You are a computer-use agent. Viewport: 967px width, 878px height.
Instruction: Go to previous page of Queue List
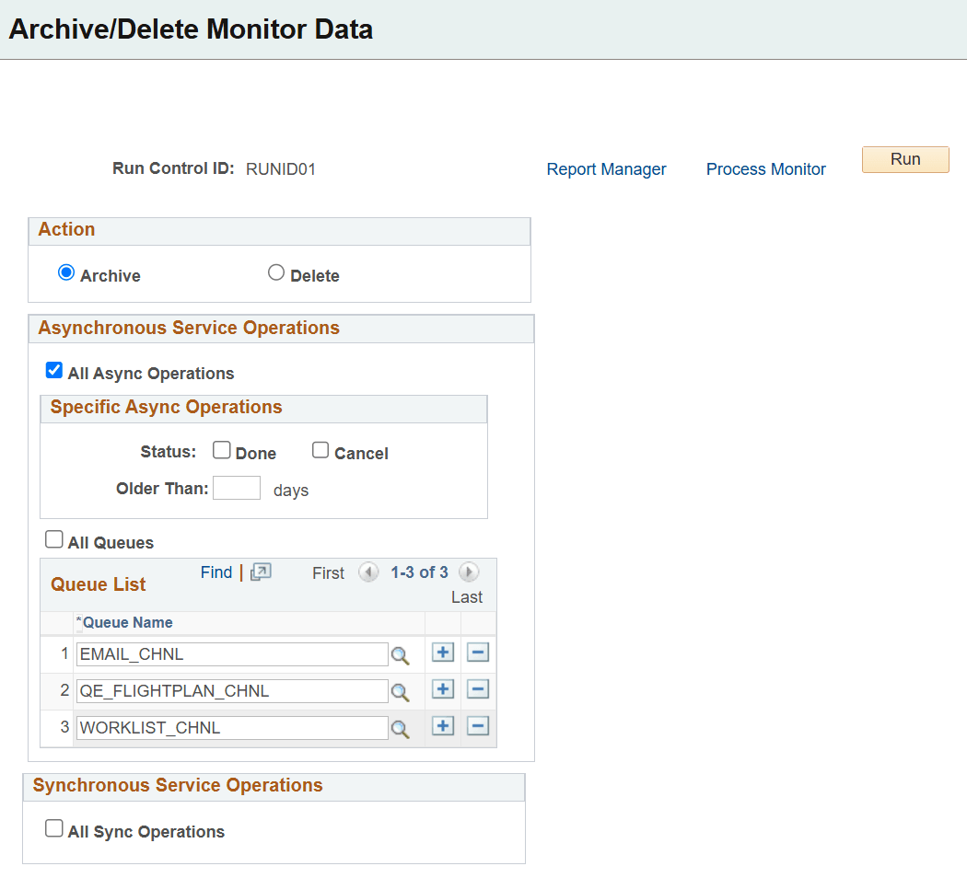pos(368,572)
